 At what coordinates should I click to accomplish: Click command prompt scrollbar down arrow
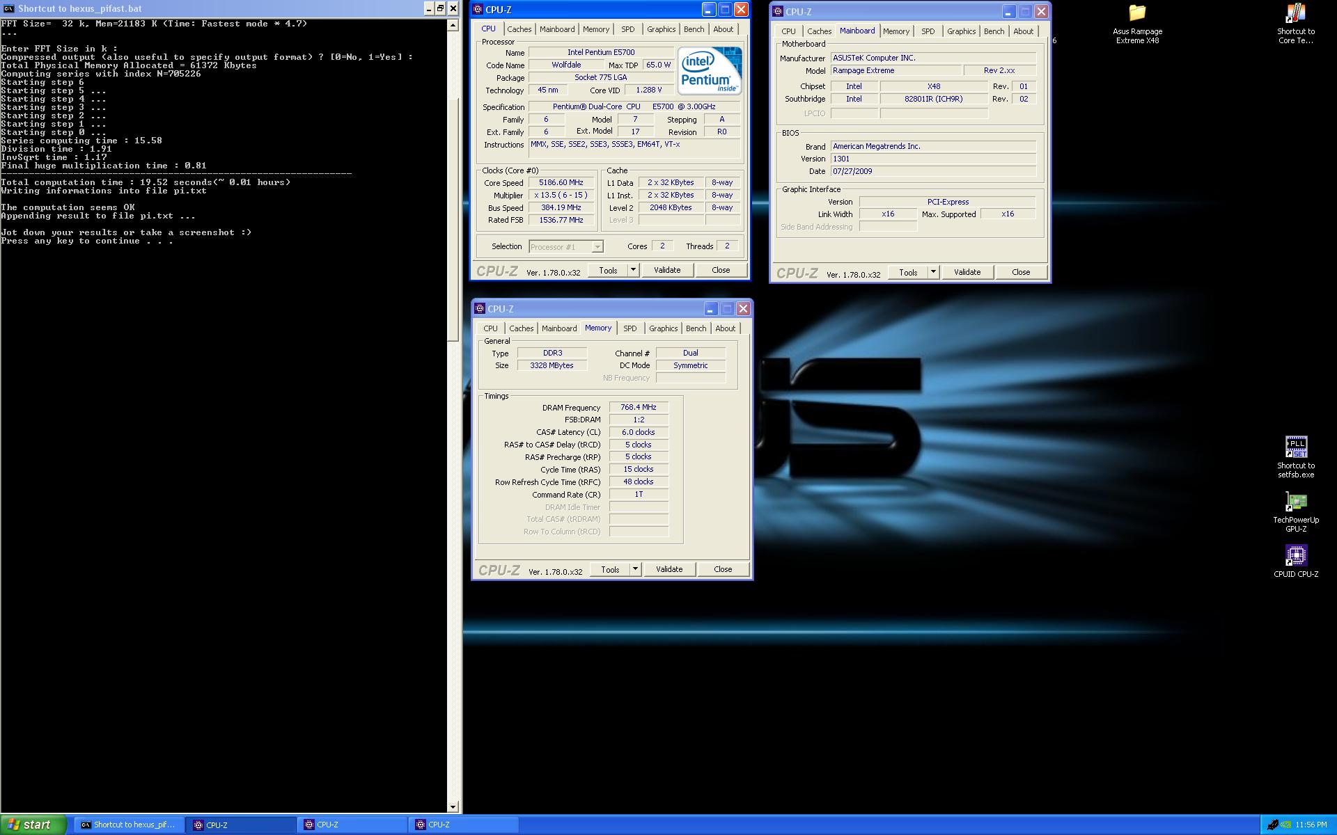coord(453,807)
